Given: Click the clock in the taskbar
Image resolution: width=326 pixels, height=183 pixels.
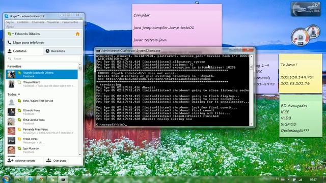Looking at the screenshot, I should click(x=313, y=179).
